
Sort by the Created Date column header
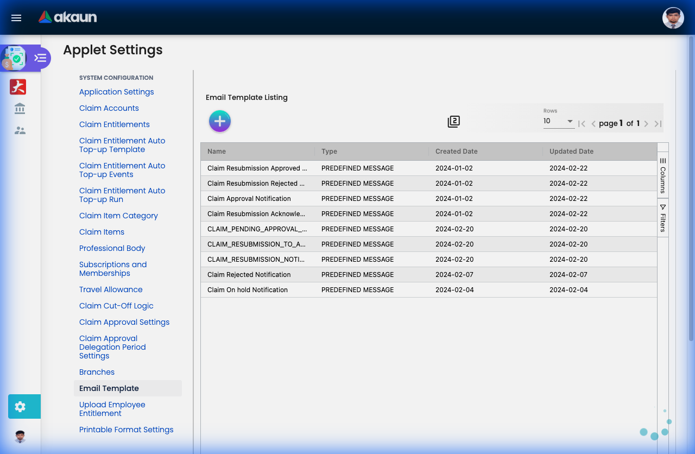pyautogui.click(x=457, y=152)
